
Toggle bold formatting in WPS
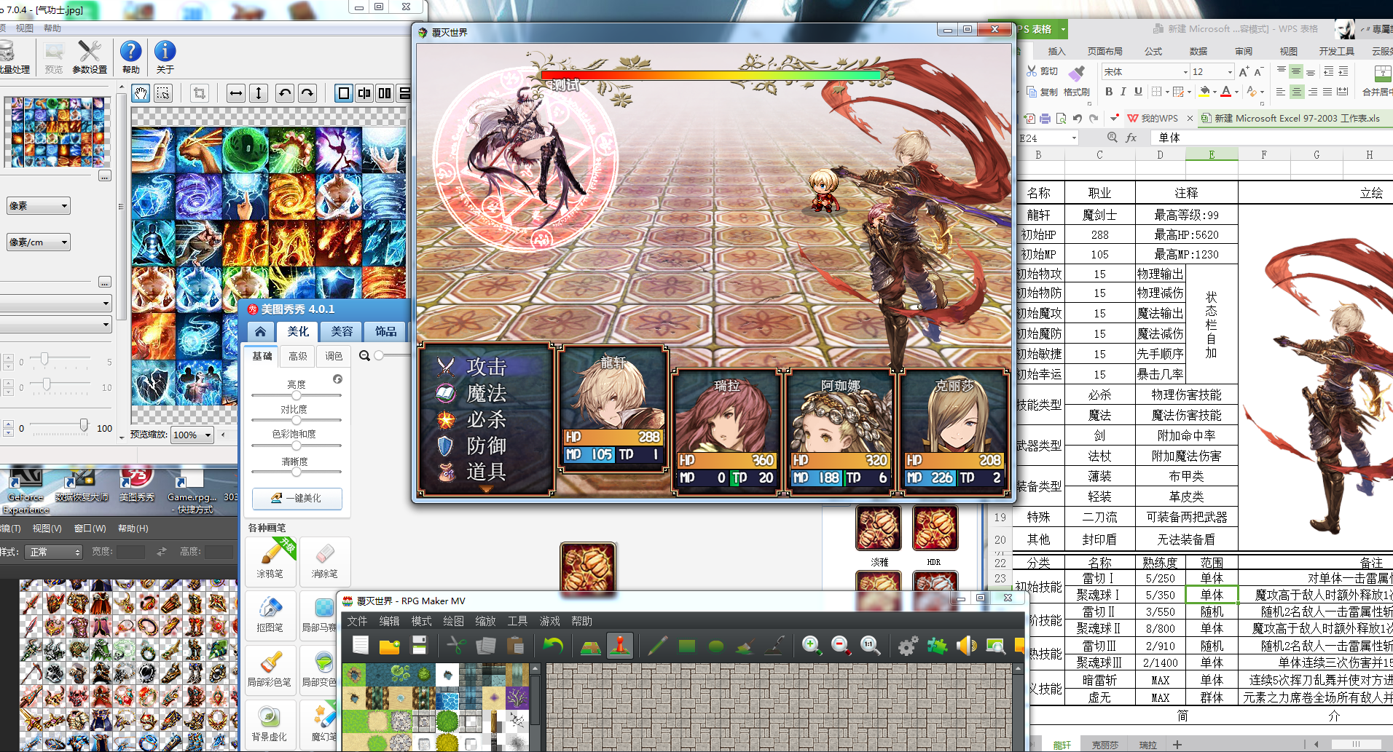coord(1109,92)
